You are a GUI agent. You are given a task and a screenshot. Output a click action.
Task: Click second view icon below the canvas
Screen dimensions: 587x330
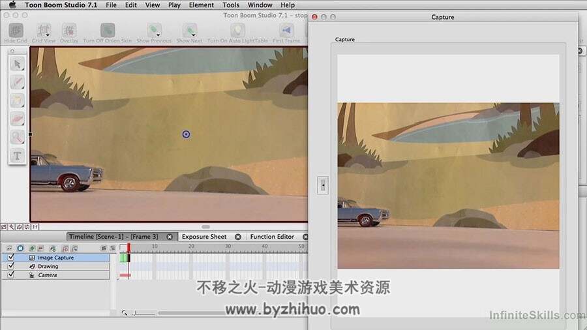coord(12,227)
